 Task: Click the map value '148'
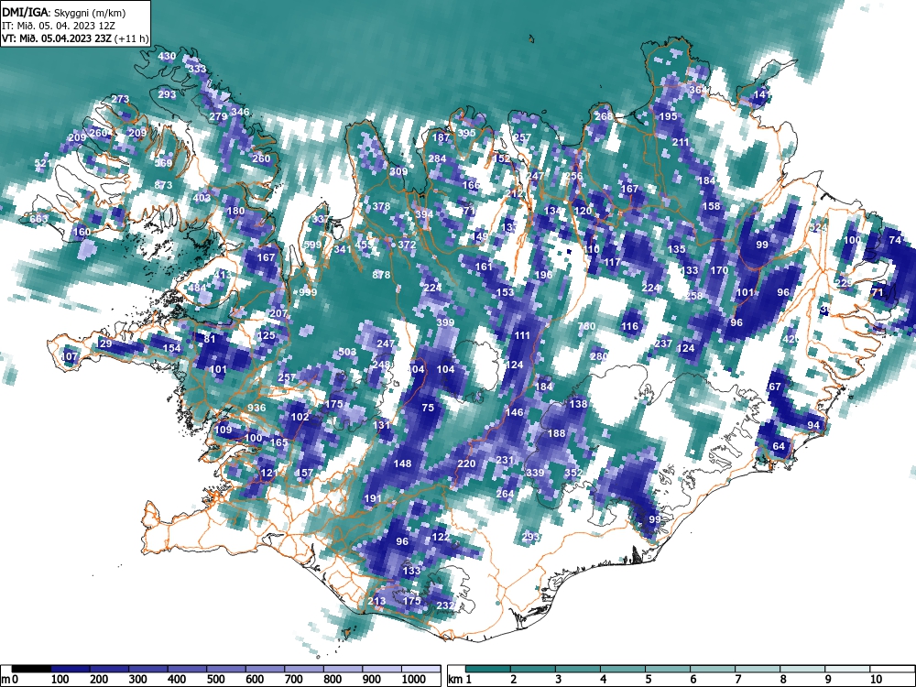pos(402,463)
